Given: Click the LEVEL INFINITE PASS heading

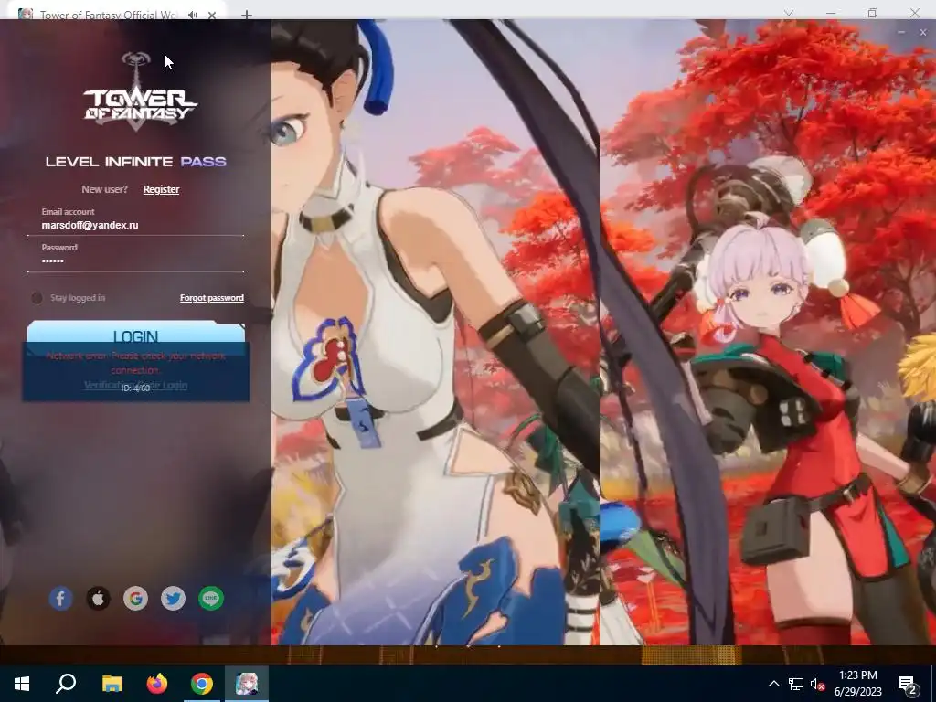Looking at the screenshot, I should tap(135, 161).
